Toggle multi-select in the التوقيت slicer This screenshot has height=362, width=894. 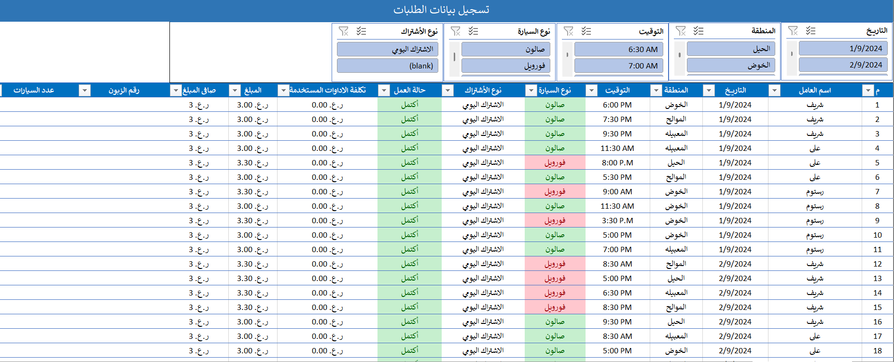tap(586, 31)
